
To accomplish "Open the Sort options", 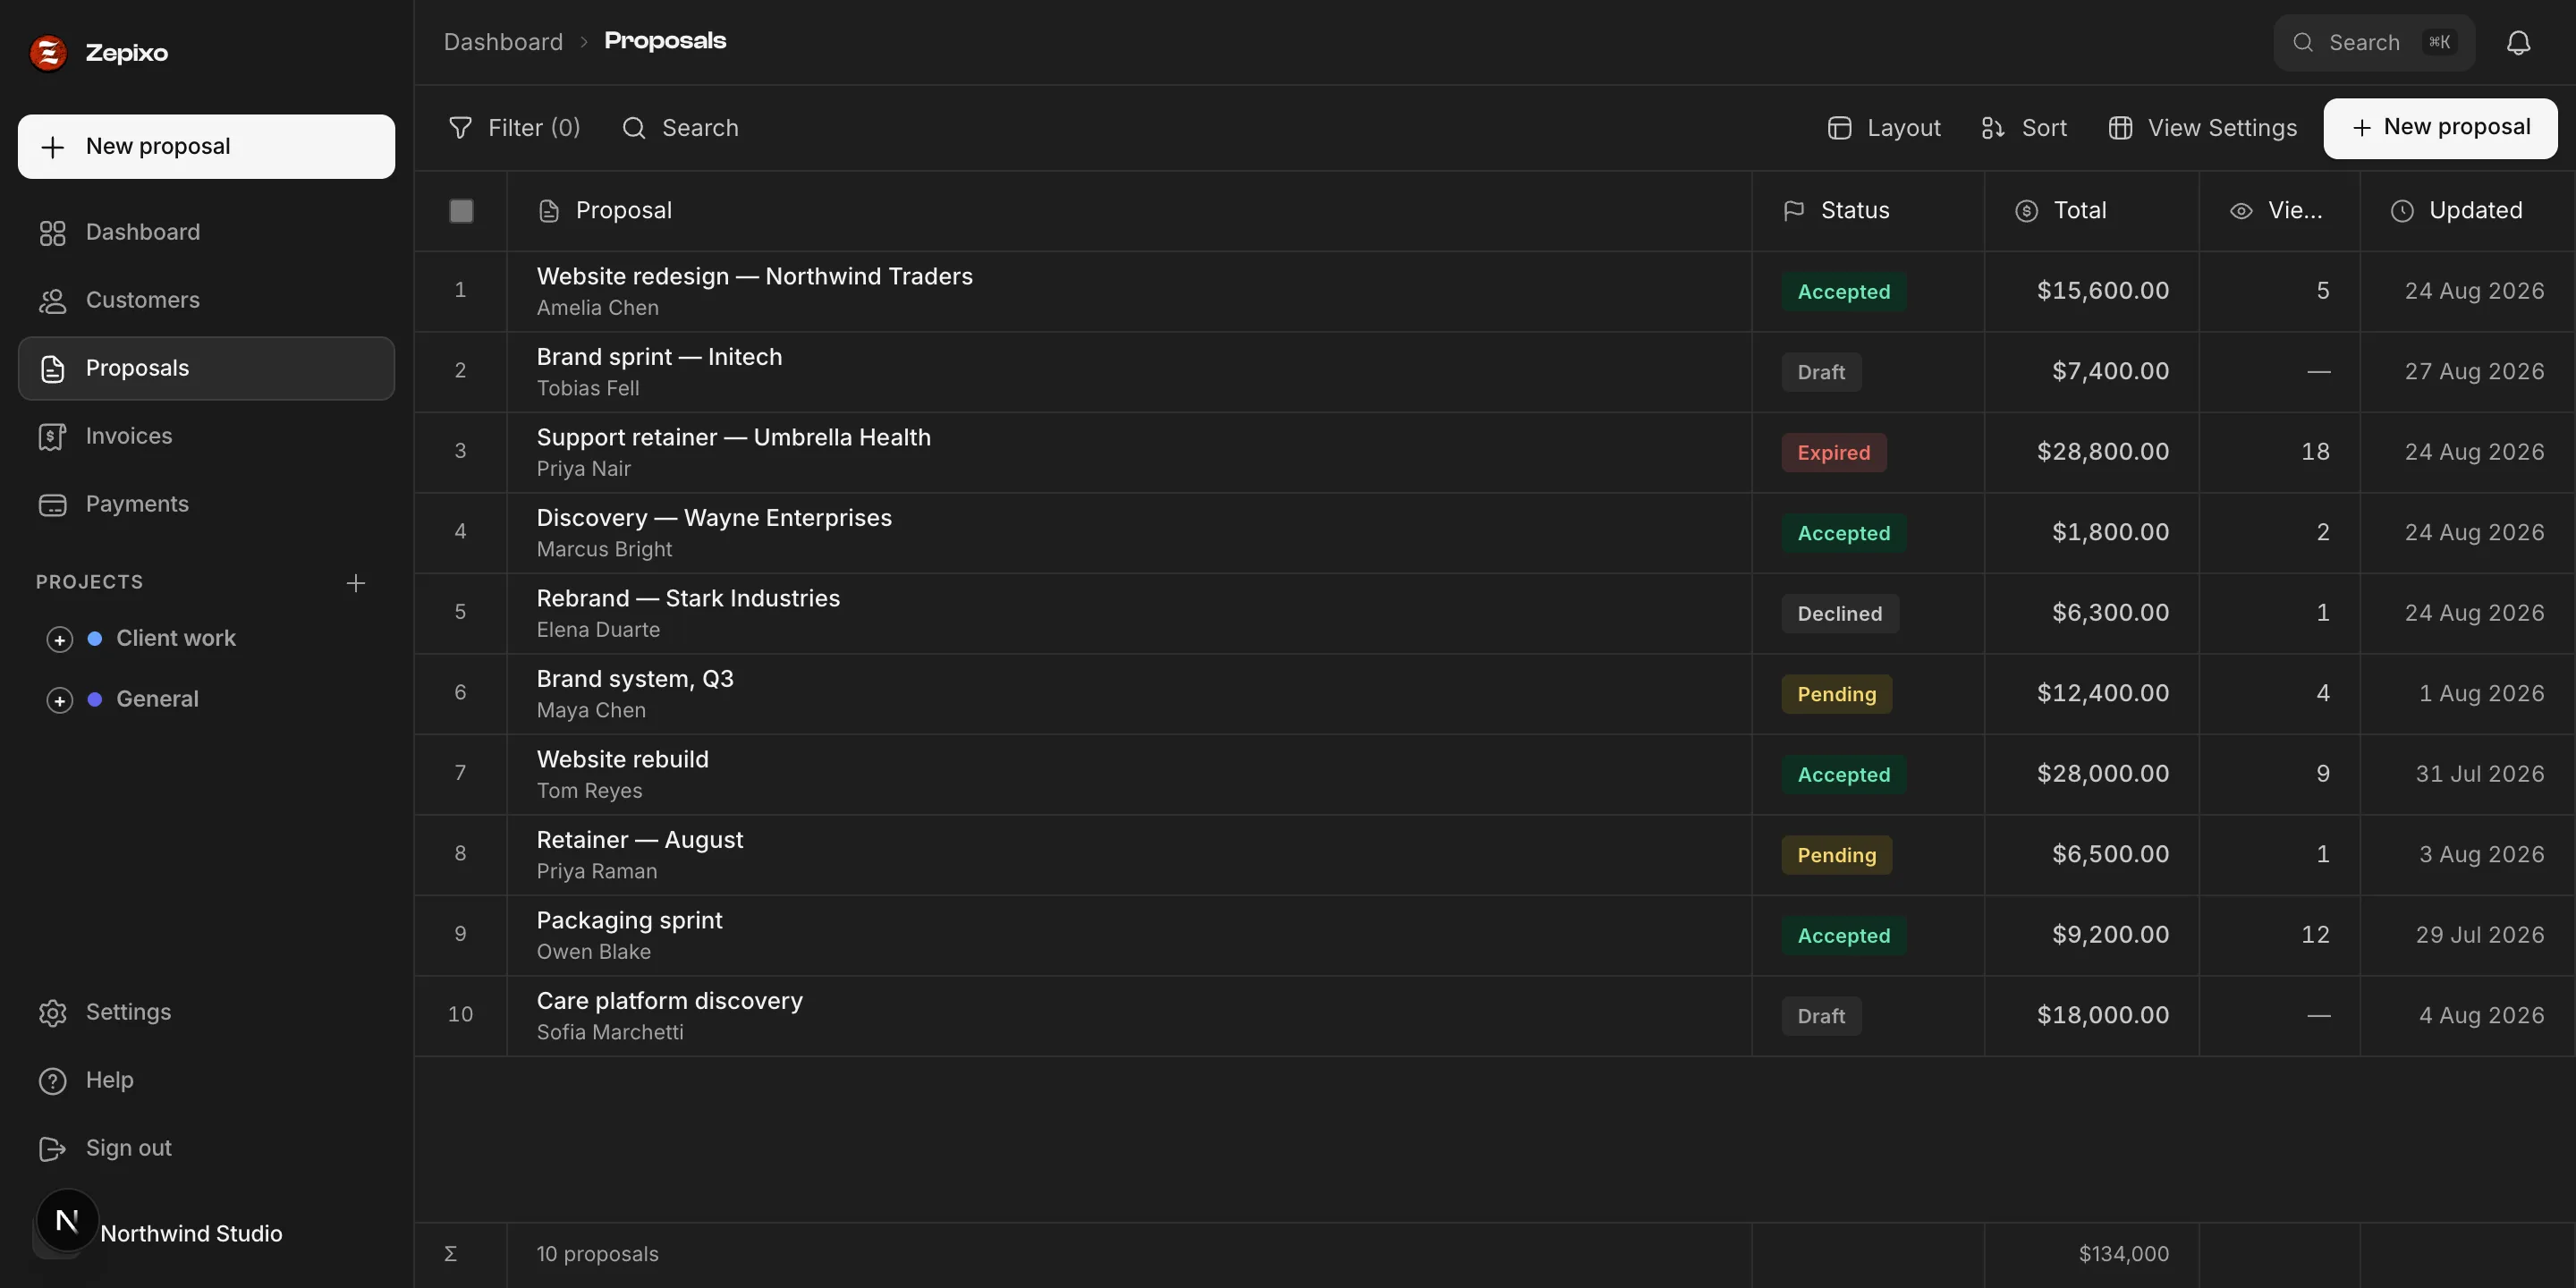I will tap(2024, 128).
